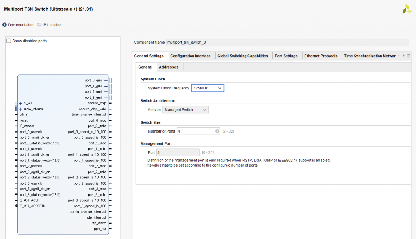Switch to the Configuration Interface tab
This screenshot has width=416, height=239.
point(190,56)
